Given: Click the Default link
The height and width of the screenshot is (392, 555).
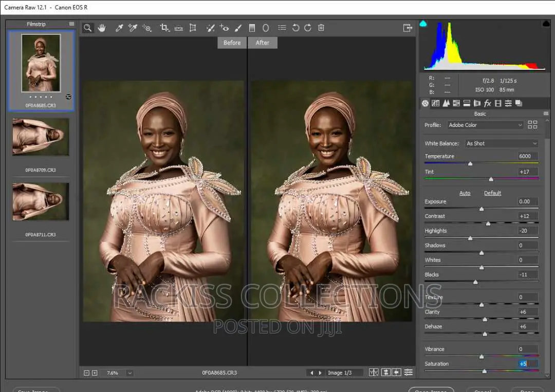Looking at the screenshot, I should tap(492, 193).
